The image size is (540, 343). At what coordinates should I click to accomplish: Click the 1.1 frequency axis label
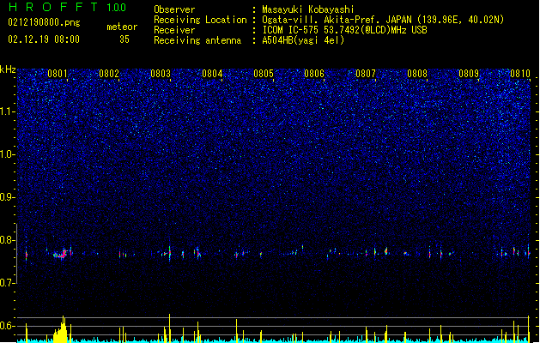pyautogui.click(x=7, y=111)
